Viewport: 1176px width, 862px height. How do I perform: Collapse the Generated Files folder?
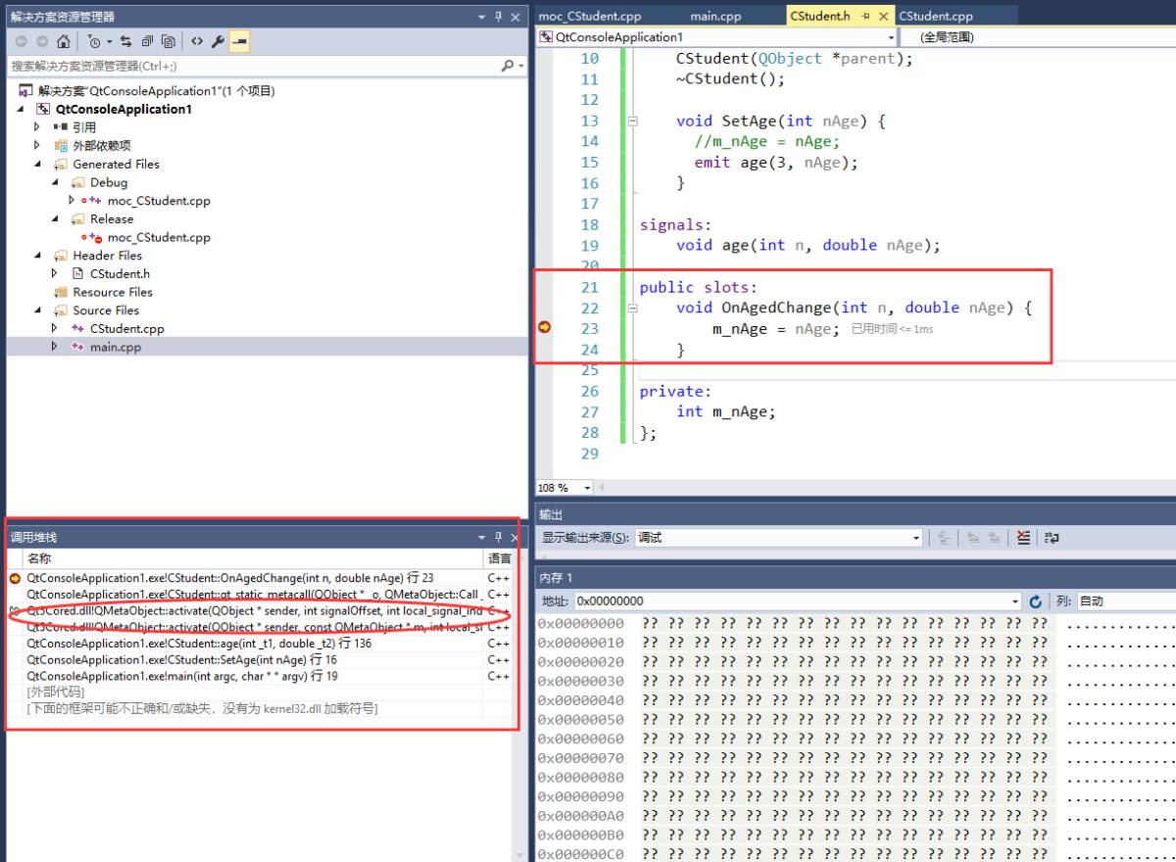38,165
